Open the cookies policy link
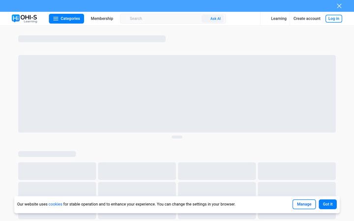 [55, 204]
